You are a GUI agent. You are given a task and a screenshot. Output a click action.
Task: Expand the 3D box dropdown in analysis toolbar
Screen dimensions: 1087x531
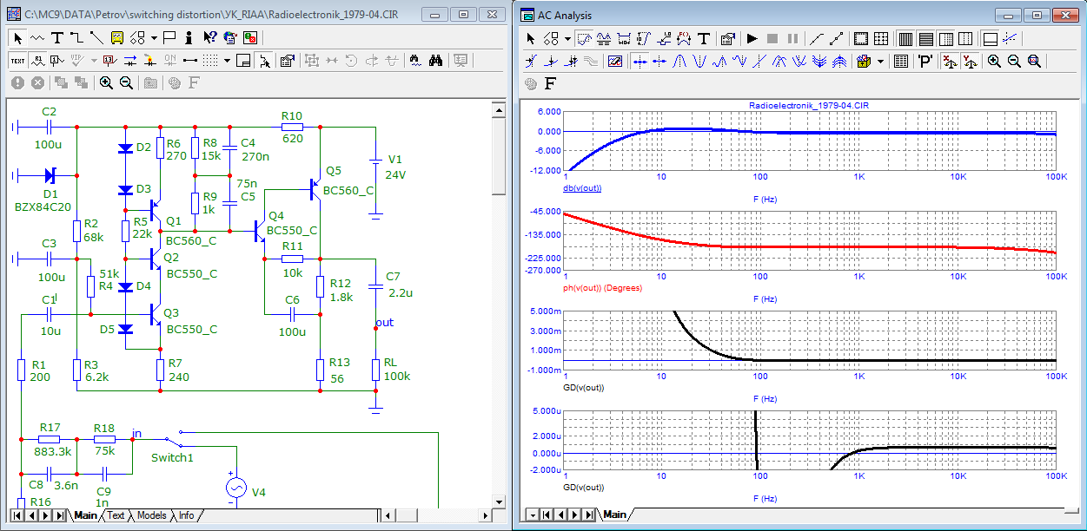881,62
